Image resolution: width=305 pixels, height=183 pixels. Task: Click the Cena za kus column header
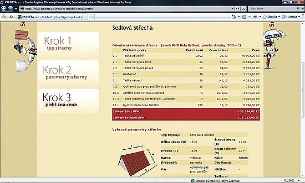(x=218, y=50)
